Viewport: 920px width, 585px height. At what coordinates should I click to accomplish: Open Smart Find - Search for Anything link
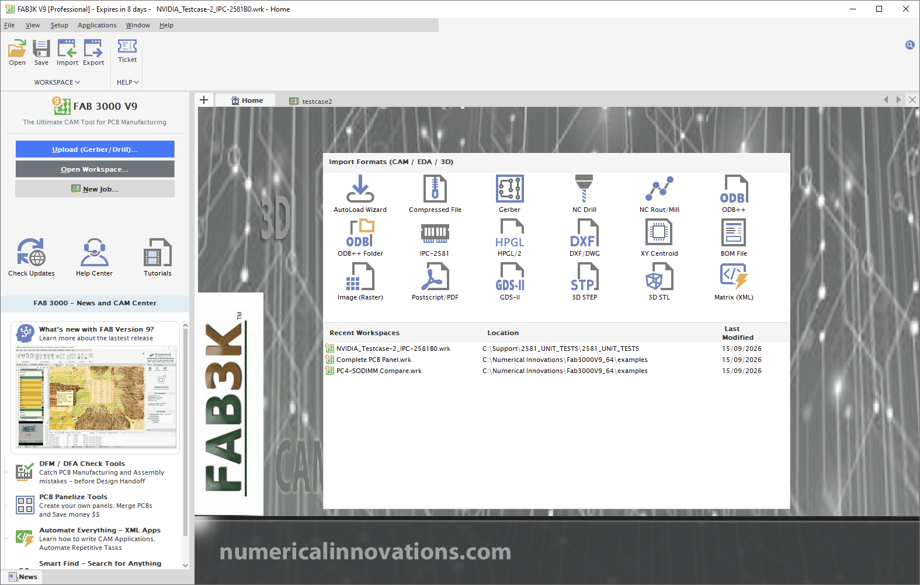(x=100, y=563)
